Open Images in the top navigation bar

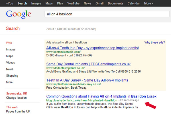(x=36, y=3)
